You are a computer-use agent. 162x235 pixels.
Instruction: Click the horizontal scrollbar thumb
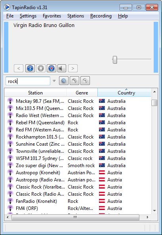(x=75, y=217)
